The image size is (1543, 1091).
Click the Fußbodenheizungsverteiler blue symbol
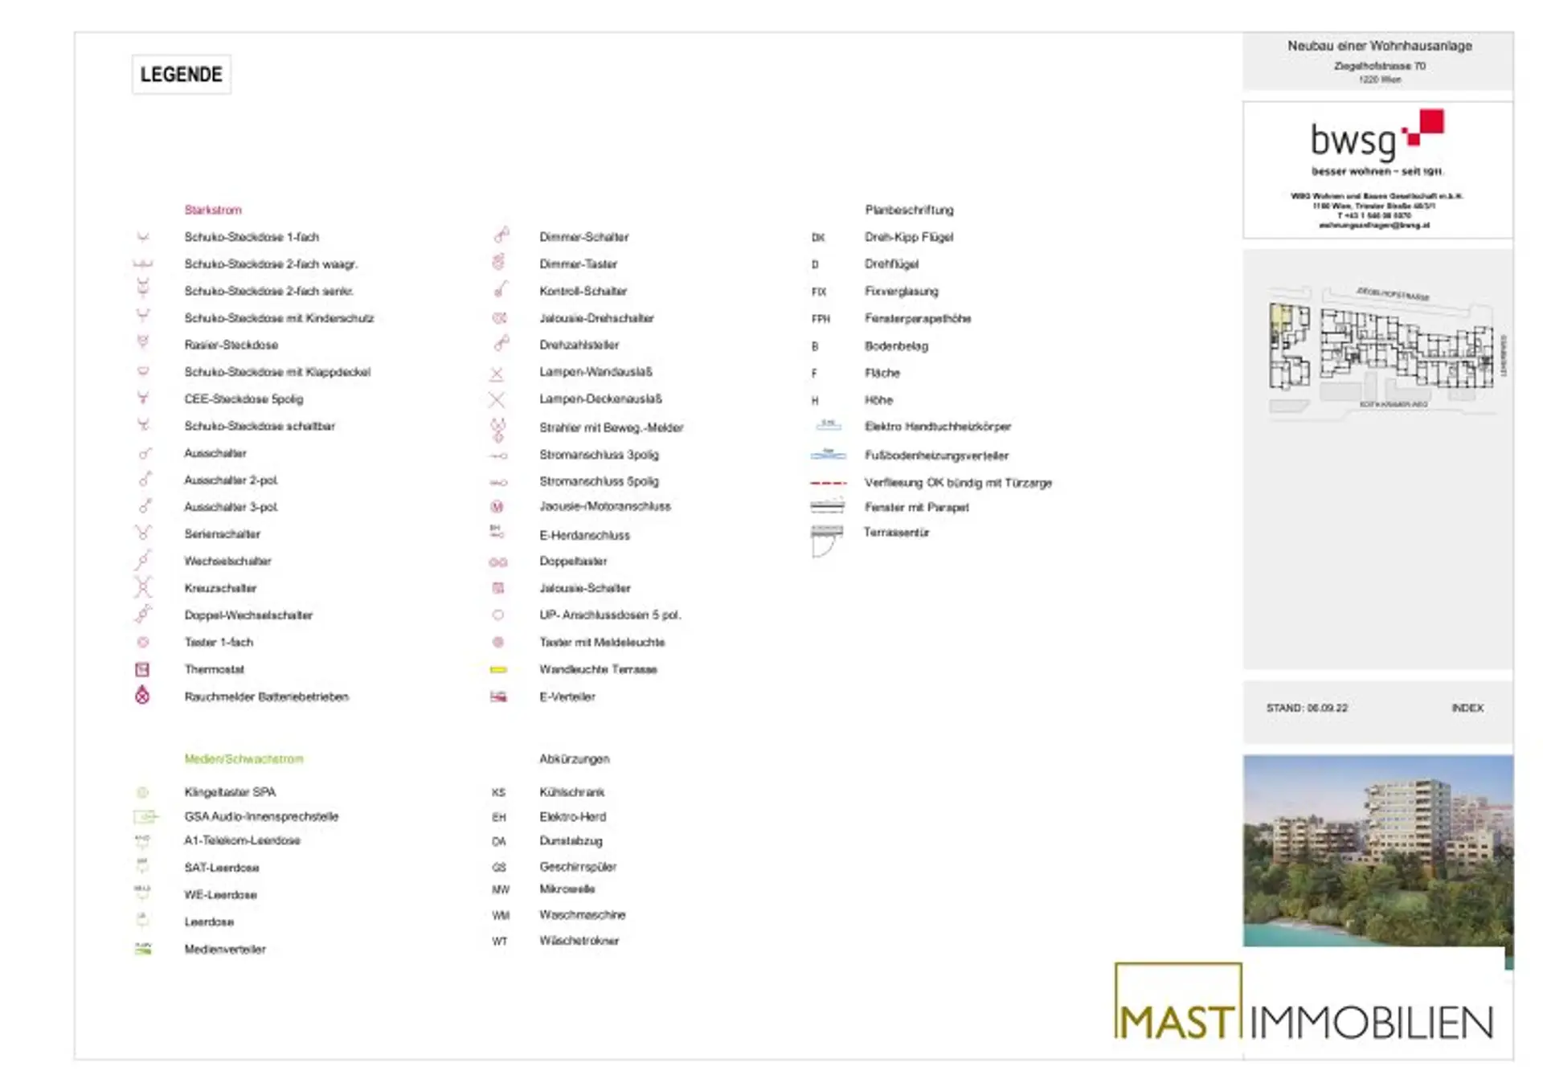click(x=828, y=455)
